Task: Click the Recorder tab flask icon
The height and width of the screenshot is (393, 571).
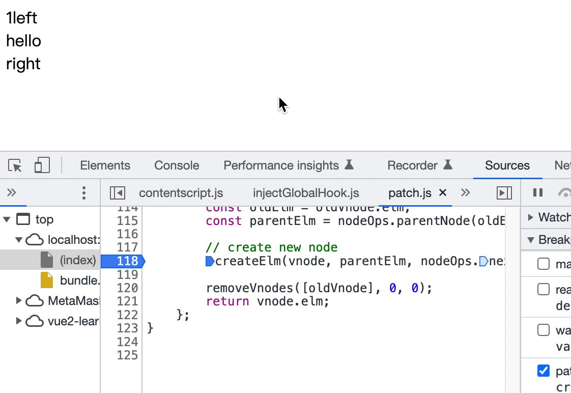Action: click(x=447, y=164)
